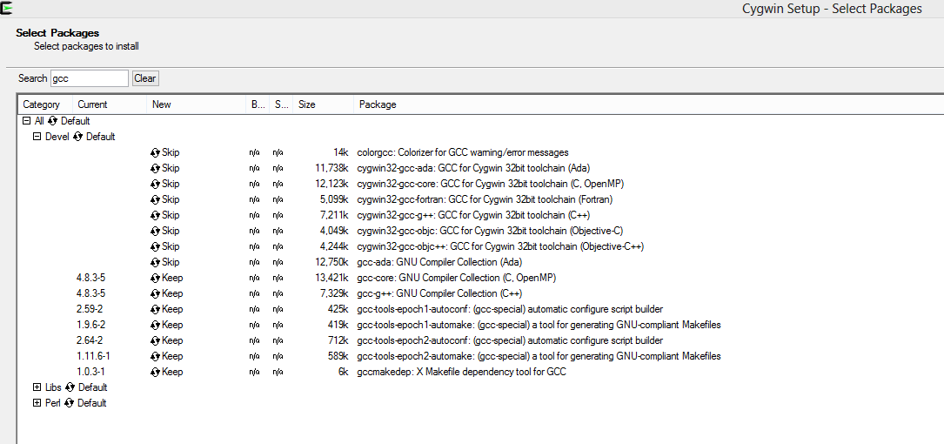Image resolution: width=944 pixels, height=444 pixels.
Task: Sort by the Current column header
Action: [x=110, y=104]
